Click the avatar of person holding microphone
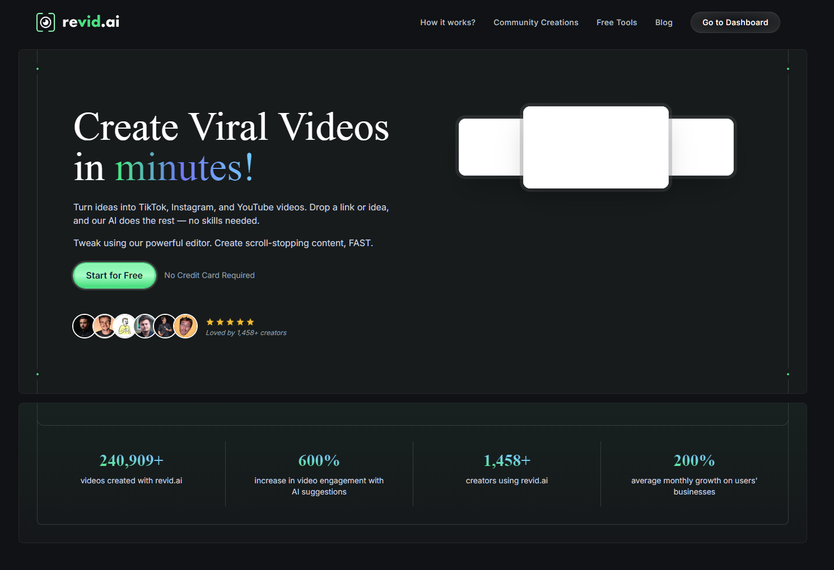Viewport: 834px width, 570px height. [x=165, y=326]
